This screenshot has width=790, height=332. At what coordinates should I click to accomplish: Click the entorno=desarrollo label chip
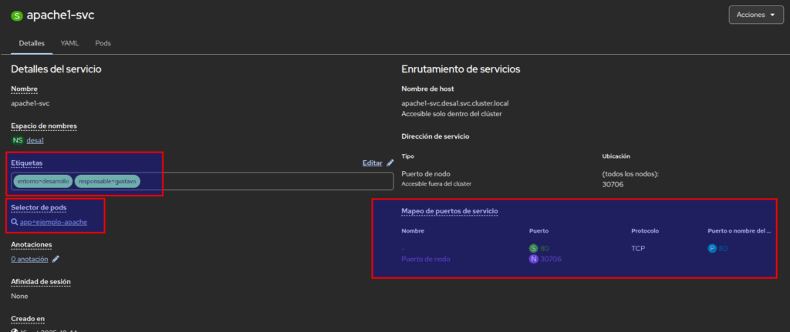click(x=44, y=181)
